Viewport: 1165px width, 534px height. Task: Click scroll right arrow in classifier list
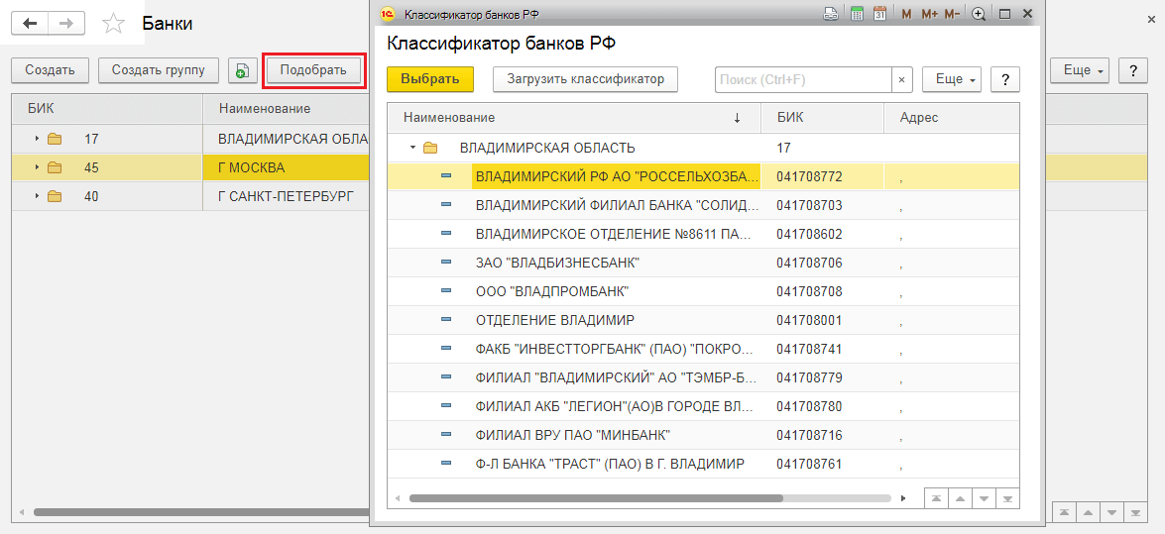[903, 498]
